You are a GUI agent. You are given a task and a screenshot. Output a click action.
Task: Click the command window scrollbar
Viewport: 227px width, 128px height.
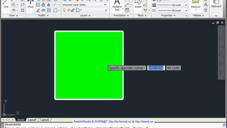(x=224, y=126)
